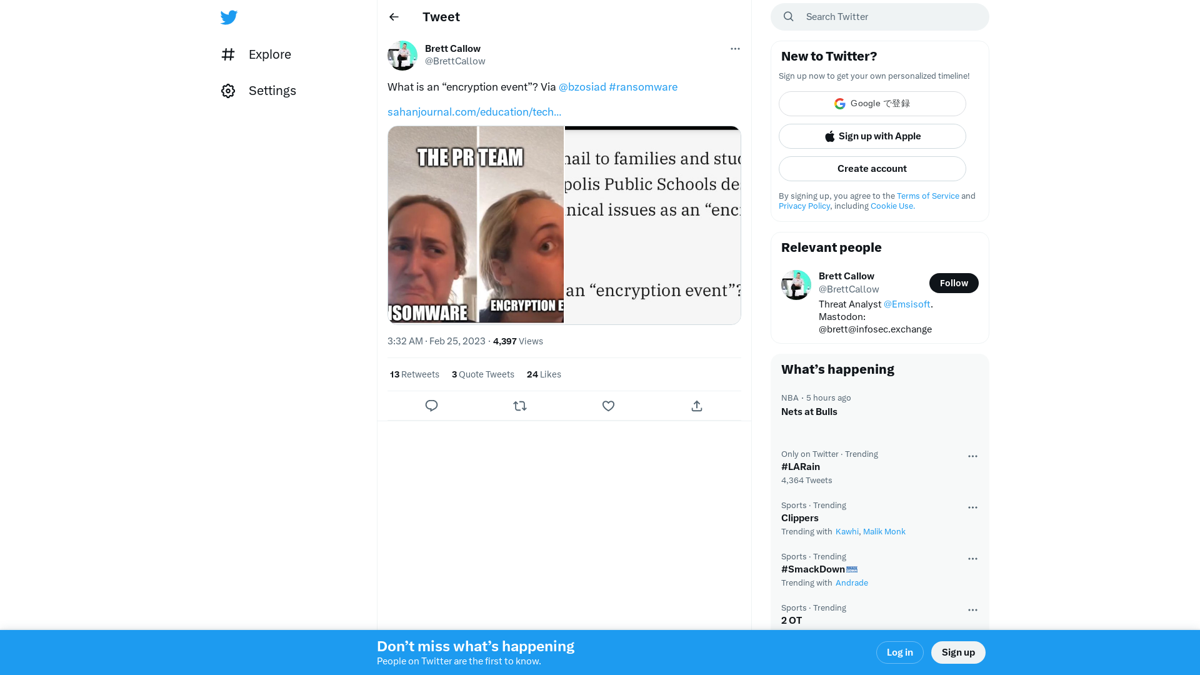This screenshot has height=675, width=1200.
Task: Click the search magnifier icon
Action: pos(789,17)
